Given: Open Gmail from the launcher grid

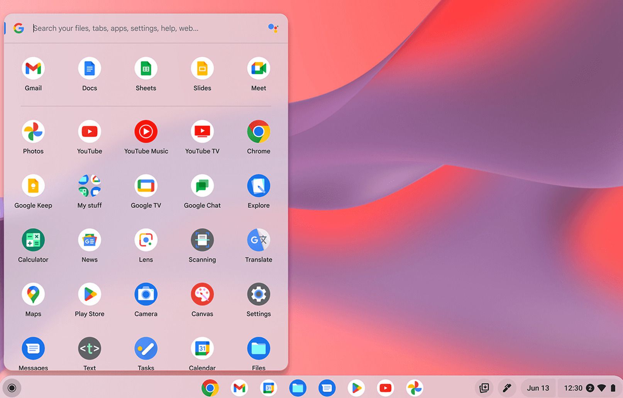Looking at the screenshot, I should pos(33,69).
